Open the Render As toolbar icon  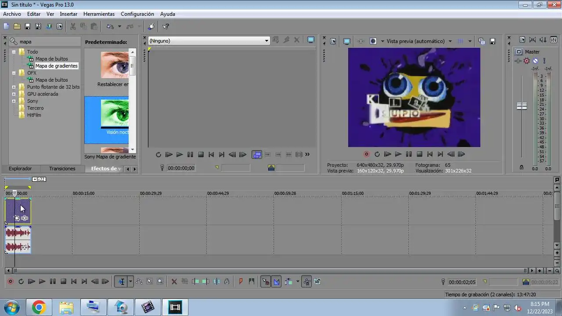pos(49,26)
